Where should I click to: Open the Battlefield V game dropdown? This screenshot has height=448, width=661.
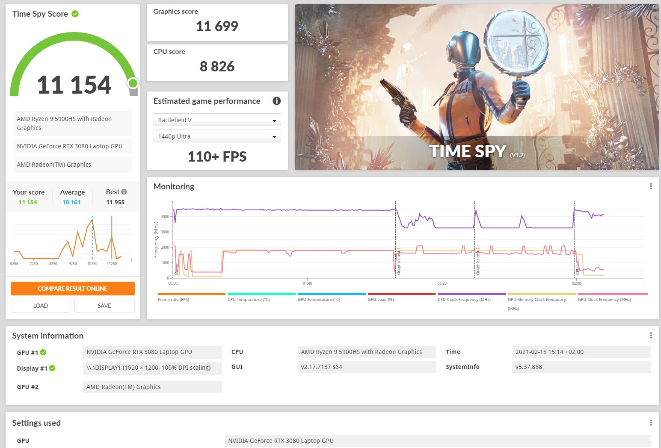217,120
